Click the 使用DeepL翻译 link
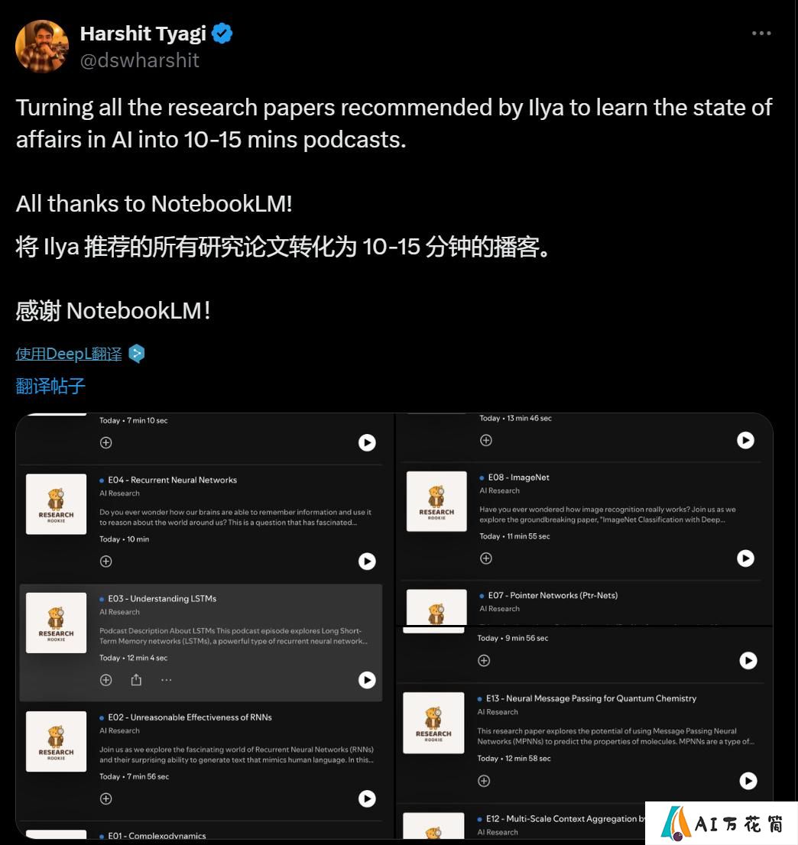This screenshot has height=845, width=798. (x=69, y=354)
